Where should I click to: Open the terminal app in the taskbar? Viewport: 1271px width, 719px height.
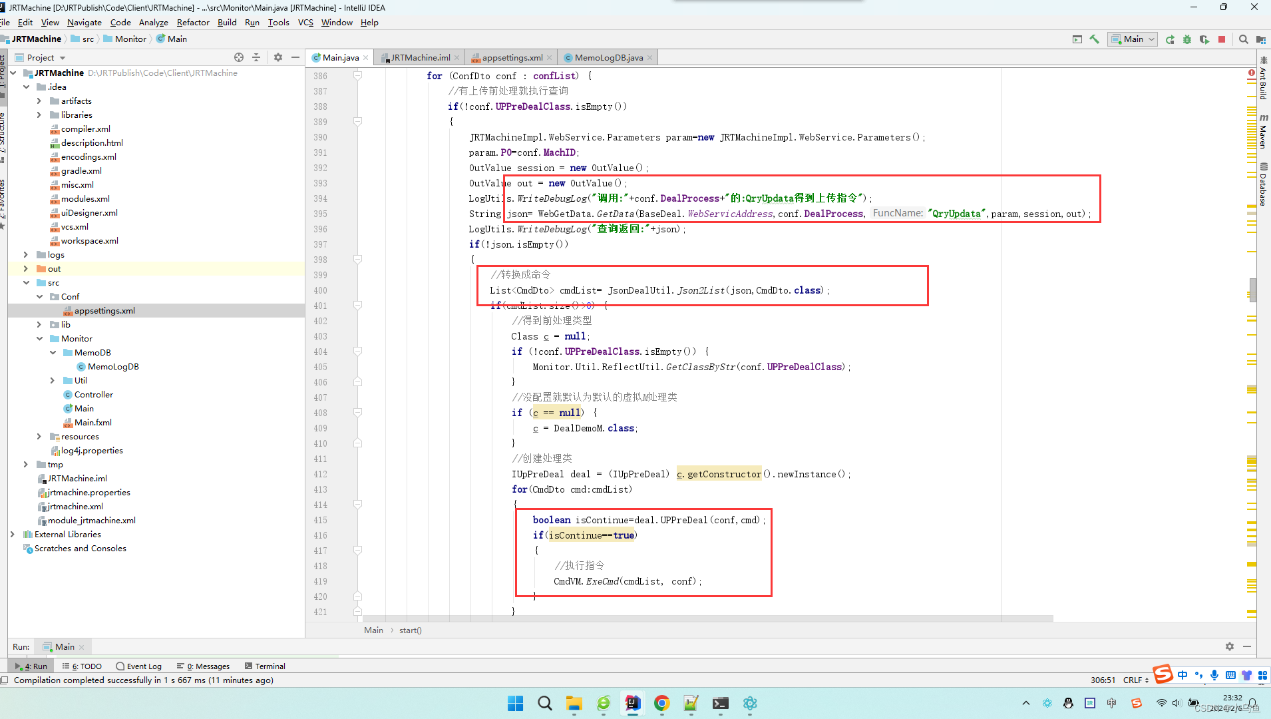tap(720, 703)
